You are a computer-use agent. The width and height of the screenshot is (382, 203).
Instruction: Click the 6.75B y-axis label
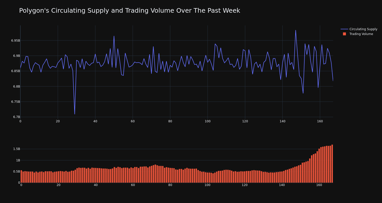click(16, 102)
